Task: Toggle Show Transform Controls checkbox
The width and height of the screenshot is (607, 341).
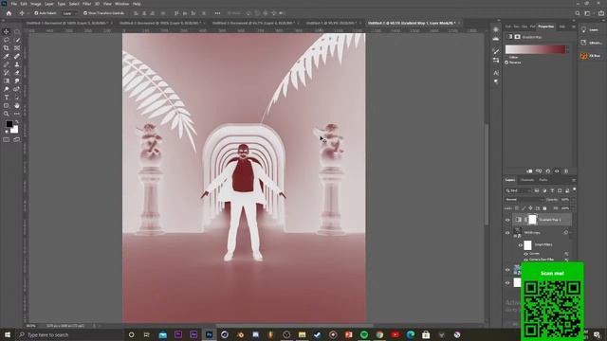Action: 85,13
